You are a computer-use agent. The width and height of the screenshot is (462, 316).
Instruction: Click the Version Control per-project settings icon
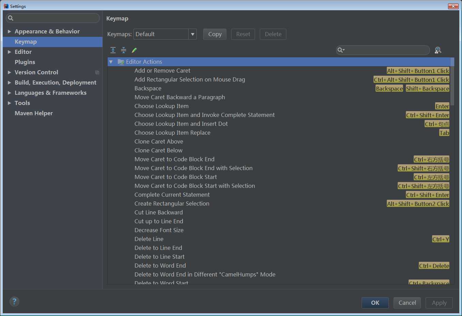(x=97, y=72)
